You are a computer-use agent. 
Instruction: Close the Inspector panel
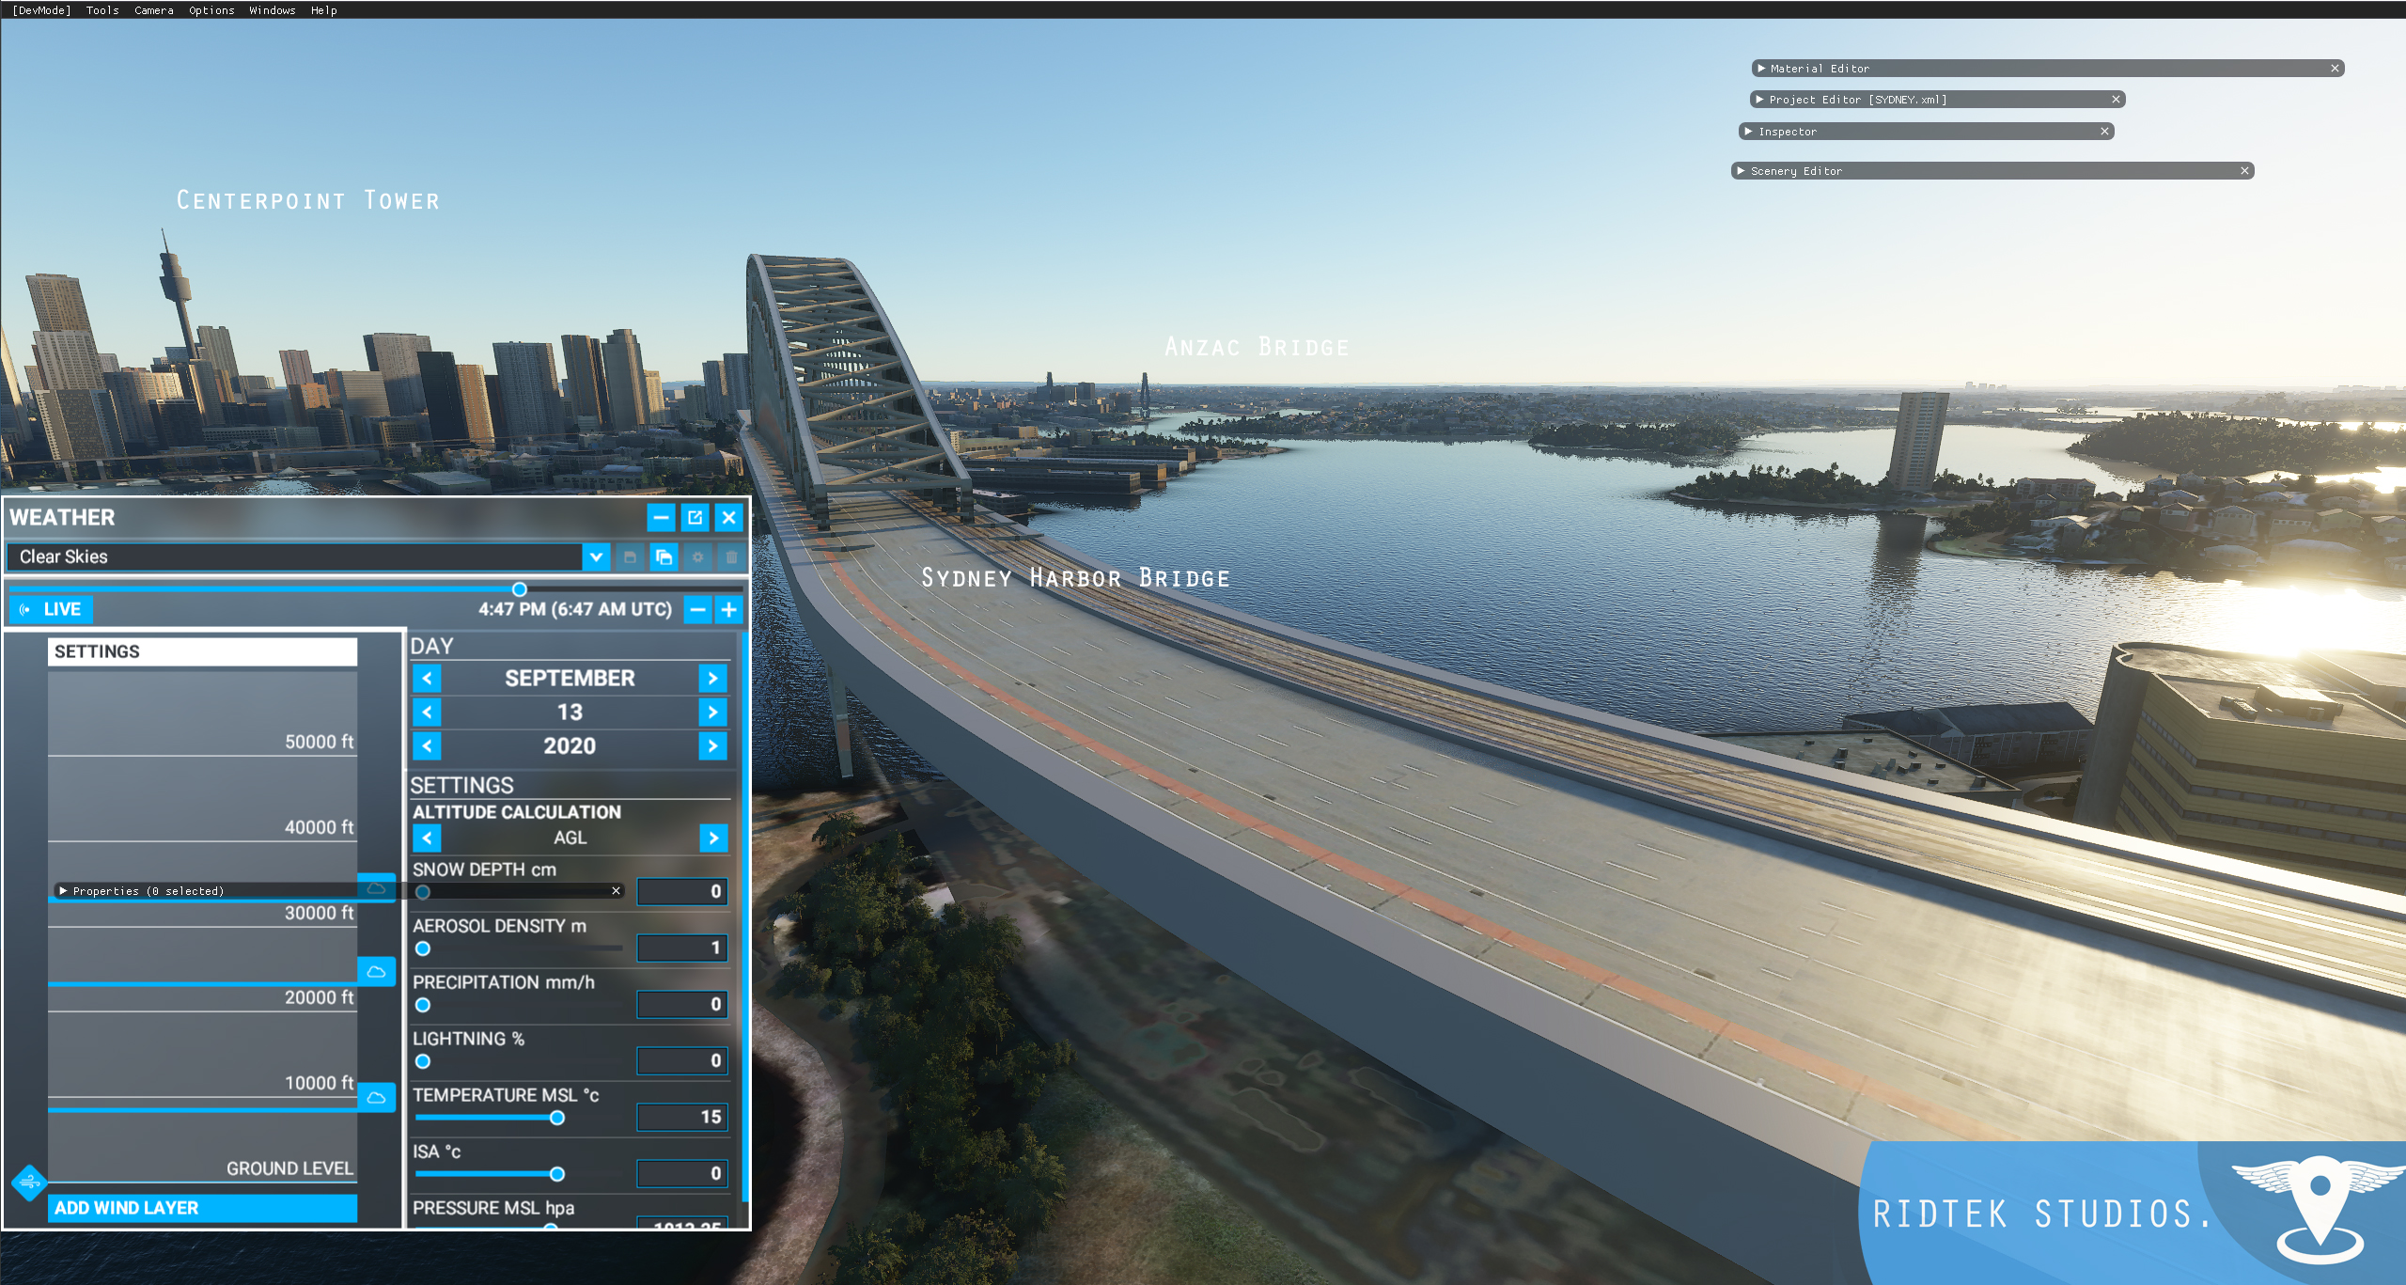(x=2105, y=132)
